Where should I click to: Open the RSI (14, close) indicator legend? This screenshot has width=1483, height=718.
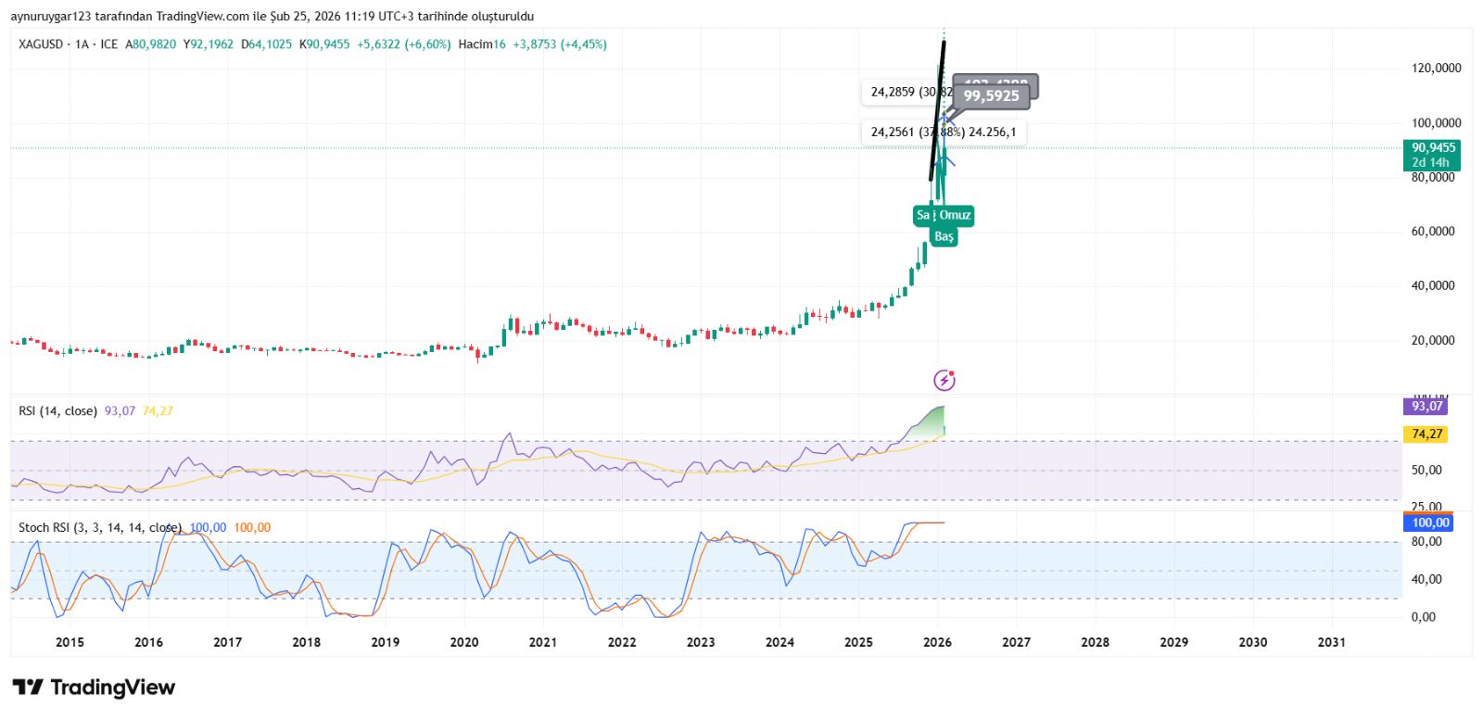pyautogui.click(x=57, y=411)
